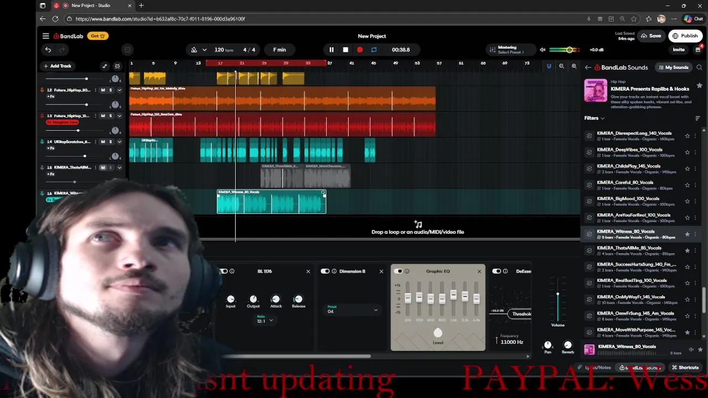The image size is (708, 398).
Task: Star the KIMERA_BigMood_100_Vocals loop
Action: tap(688, 201)
